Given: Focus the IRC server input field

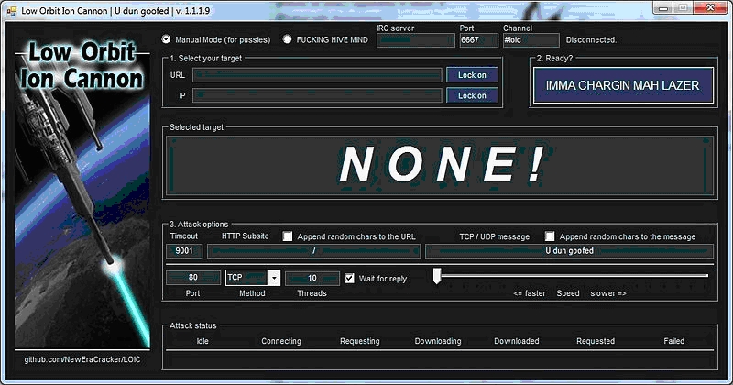Looking at the screenshot, I should pyautogui.click(x=416, y=40).
